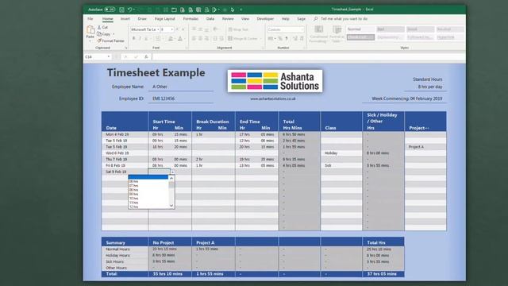Open Conditional Formatting menu
The image size is (508, 286).
(318, 34)
